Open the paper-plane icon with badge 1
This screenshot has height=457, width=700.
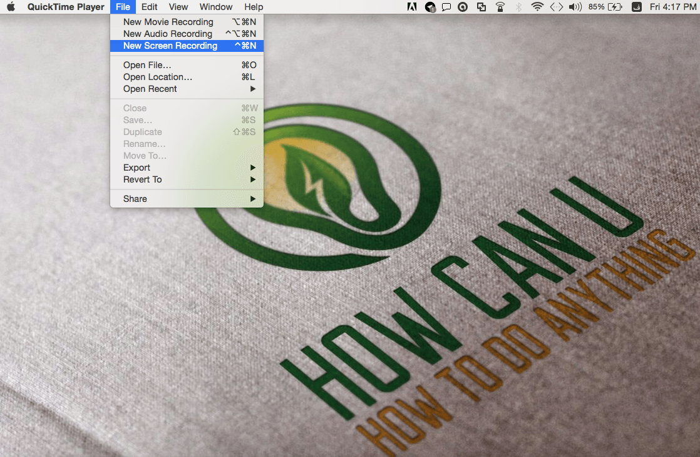(x=430, y=7)
